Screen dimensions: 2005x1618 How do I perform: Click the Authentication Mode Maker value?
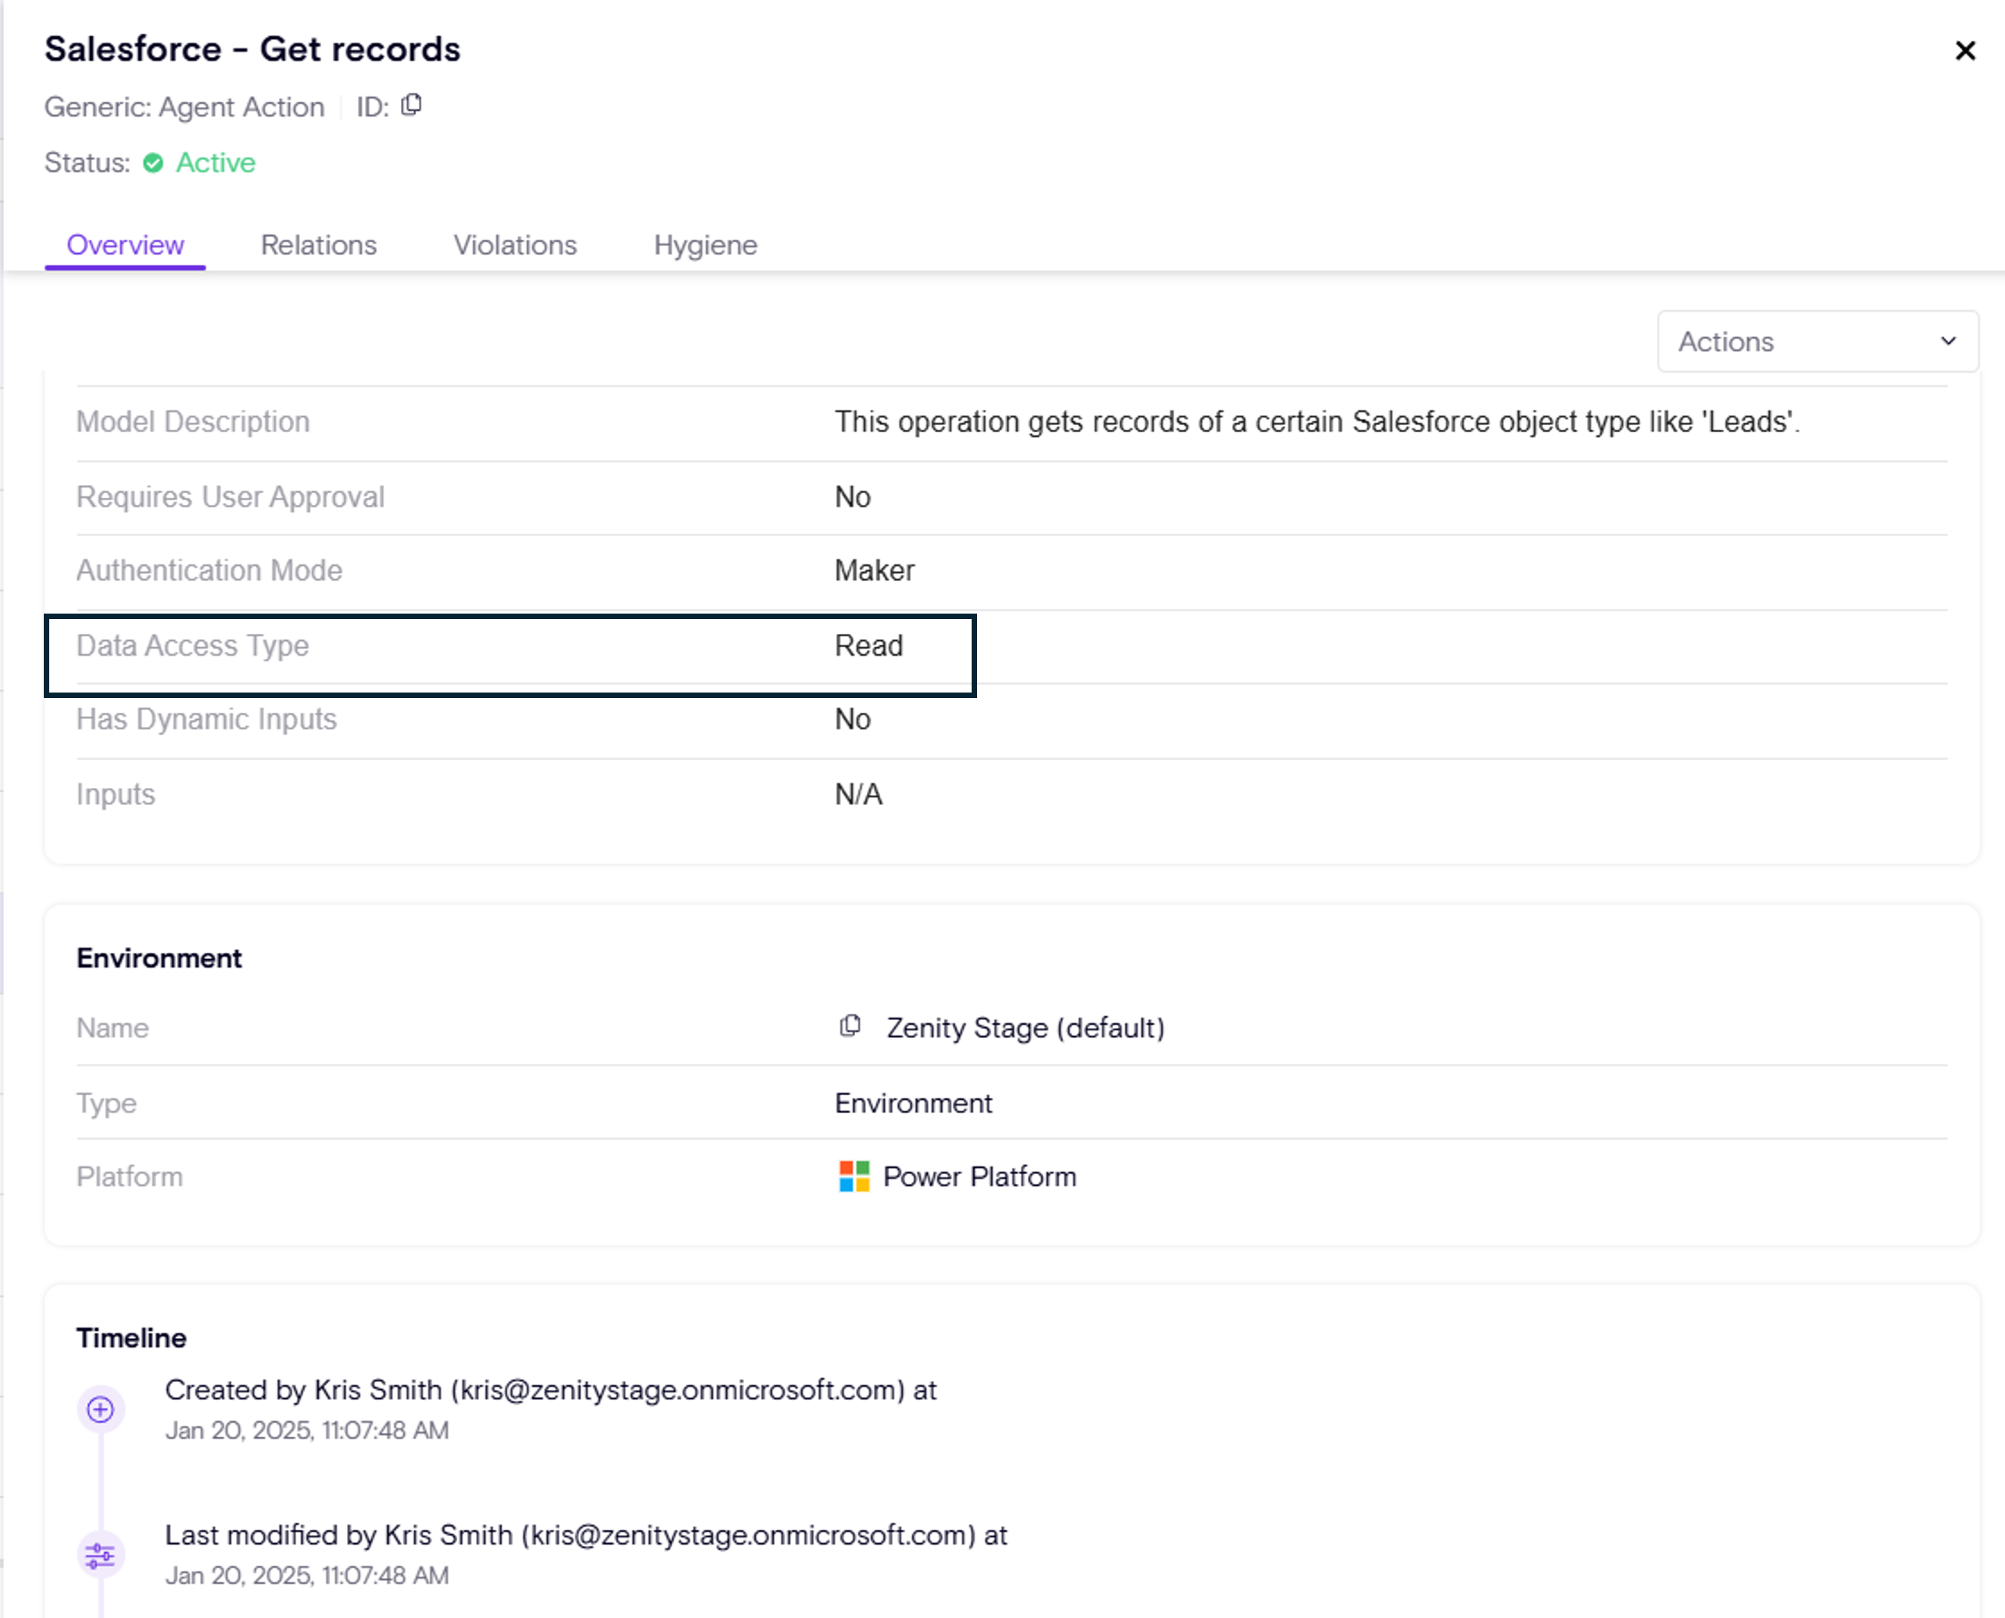875,571
